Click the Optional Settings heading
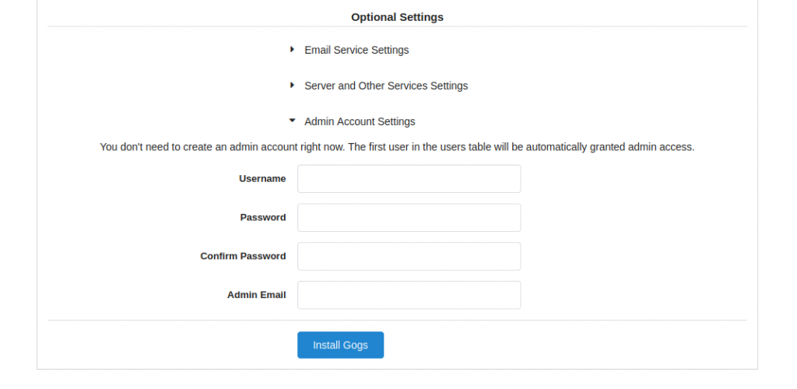The width and height of the screenshot is (797, 389). tap(397, 17)
